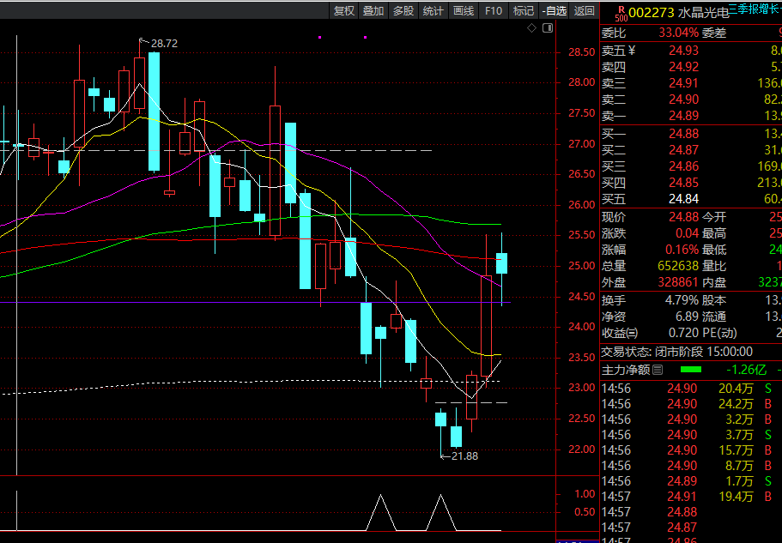
Task: Click the 叠加 overlay button
Action: tap(373, 11)
